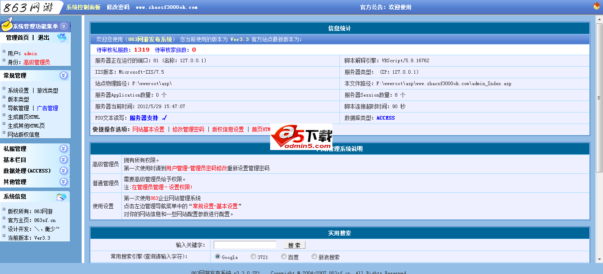Screen dimensions: 603x274
Task: Click the ACCESS database type text
Action: click(386, 118)
